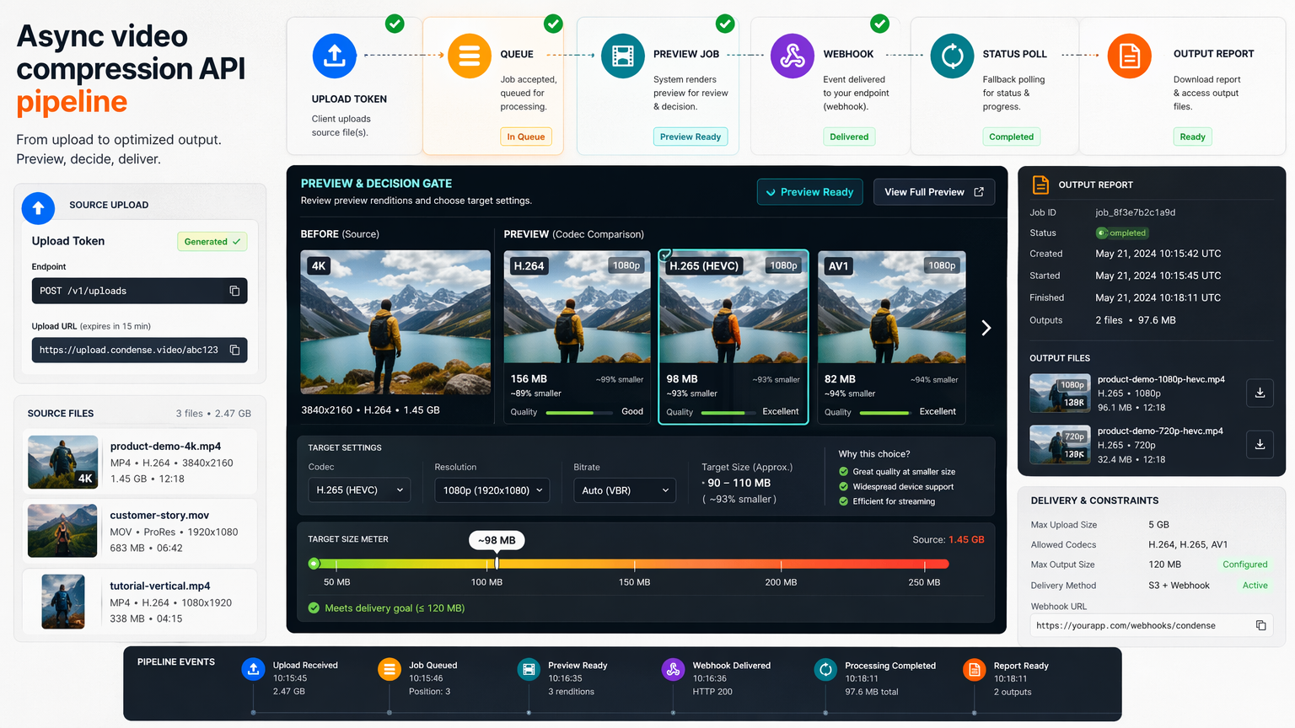
Task: Click the Generated token badge
Action: (212, 242)
